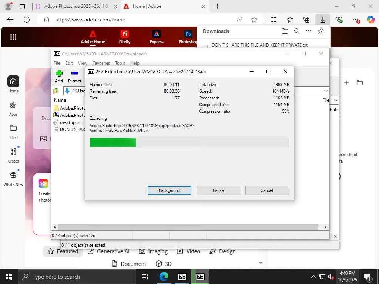Screen dimensions: 379x284
Task: Go up one folder level in 7-Zip
Action: click(56, 91)
